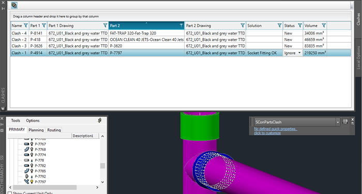Image resolution: width=362 pixels, height=194 pixels.
Task: Switch to the Planning tab
Action: pyautogui.click(x=36, y=130)
